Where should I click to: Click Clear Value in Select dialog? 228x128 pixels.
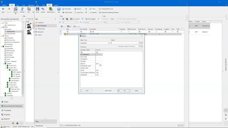pyautogui.click(x=108, y=91)
